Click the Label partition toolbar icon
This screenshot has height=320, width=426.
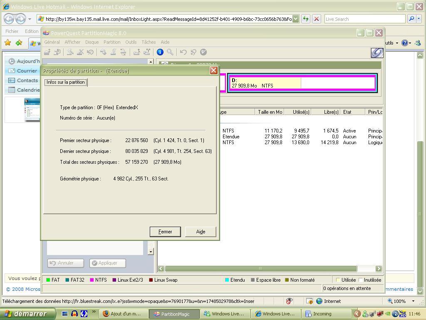pyautogui.click(x=103, y=52)
